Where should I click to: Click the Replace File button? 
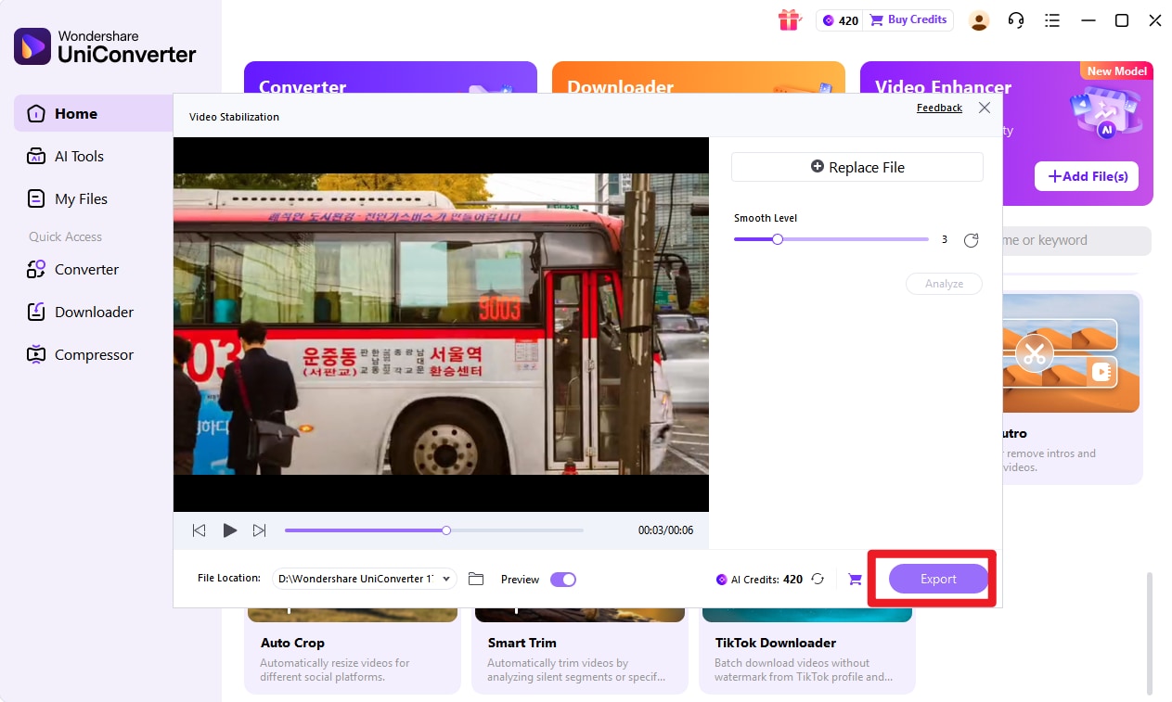pos(857,167)
